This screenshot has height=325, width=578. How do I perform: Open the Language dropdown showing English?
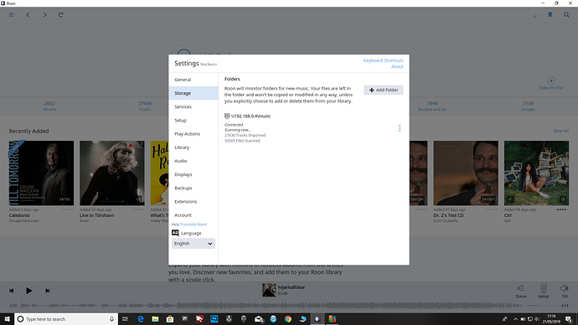[194, 244]
